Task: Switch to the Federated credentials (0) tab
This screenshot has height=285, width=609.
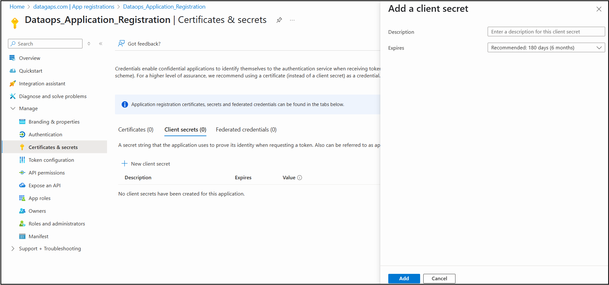Action: pyautogui.click(x=246, y=130)
